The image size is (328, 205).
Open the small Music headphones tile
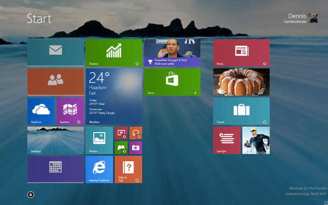135,133
